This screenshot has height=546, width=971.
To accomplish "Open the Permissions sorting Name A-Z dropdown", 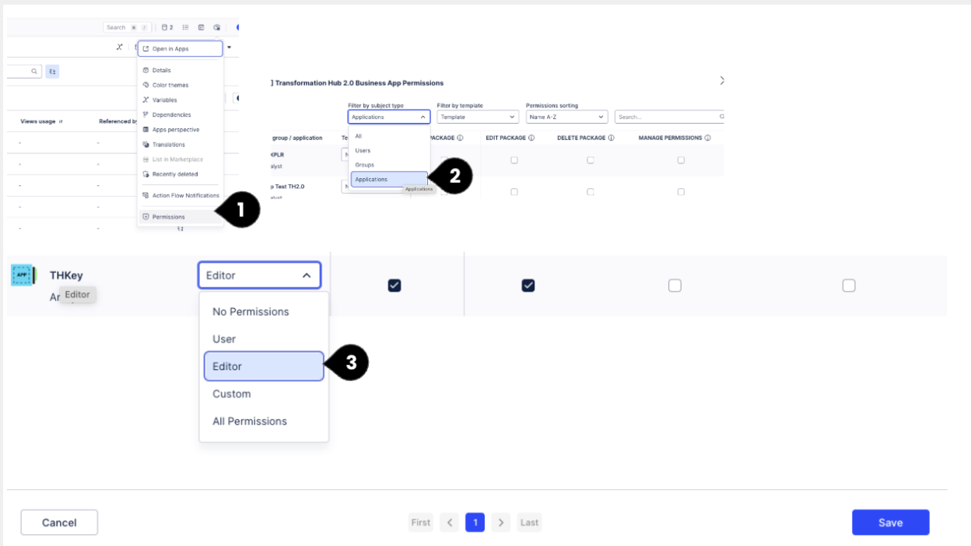I will click(566, 117).
